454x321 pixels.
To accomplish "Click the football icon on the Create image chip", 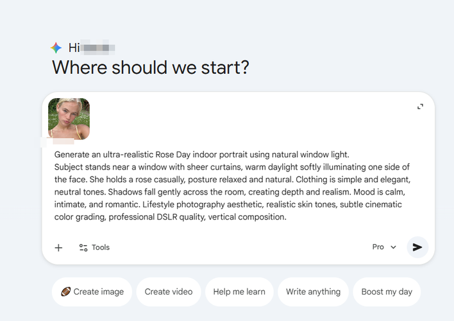I will tap(66, 291).
